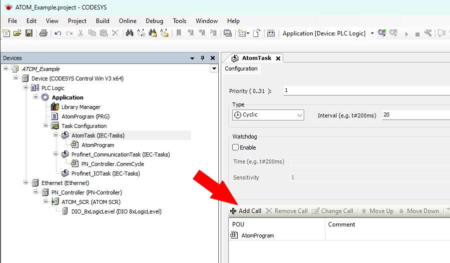Collapse the PLC Logic tree node
The width and height of the screenshot is (450, 263).
click(25, 87)
